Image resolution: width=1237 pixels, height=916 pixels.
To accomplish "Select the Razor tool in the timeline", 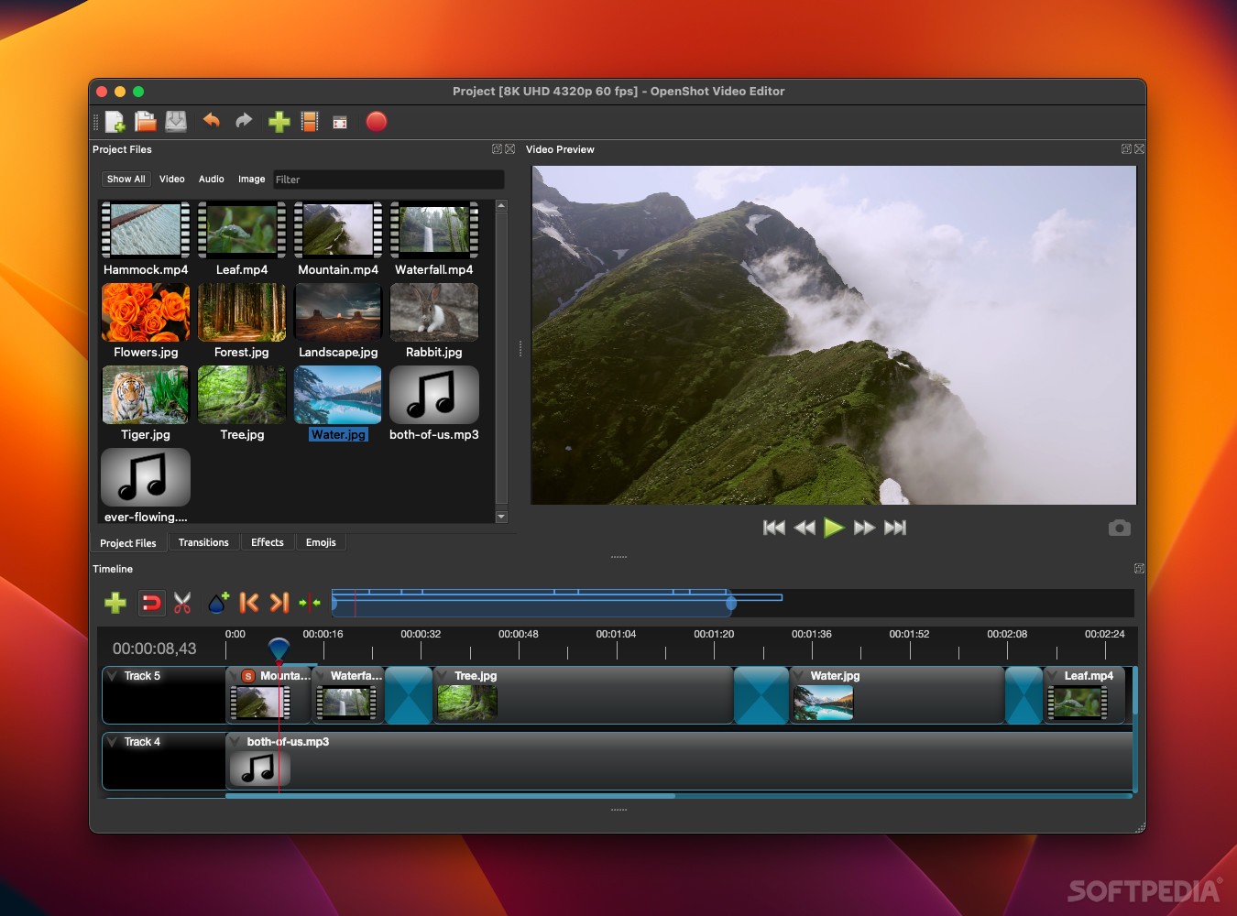I will point(182,603).
